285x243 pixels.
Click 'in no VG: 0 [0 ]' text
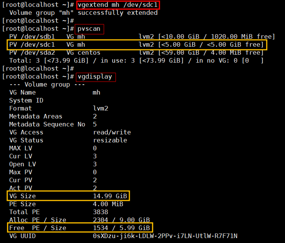229,61
